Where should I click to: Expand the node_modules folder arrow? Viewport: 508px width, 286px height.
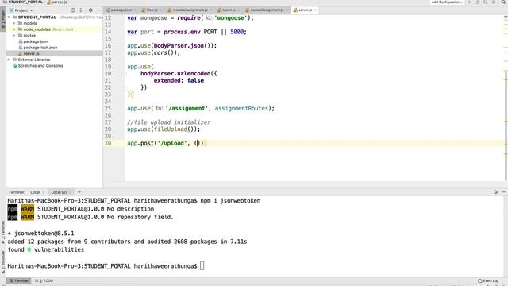pyautogui.click(x=14, y=29)
